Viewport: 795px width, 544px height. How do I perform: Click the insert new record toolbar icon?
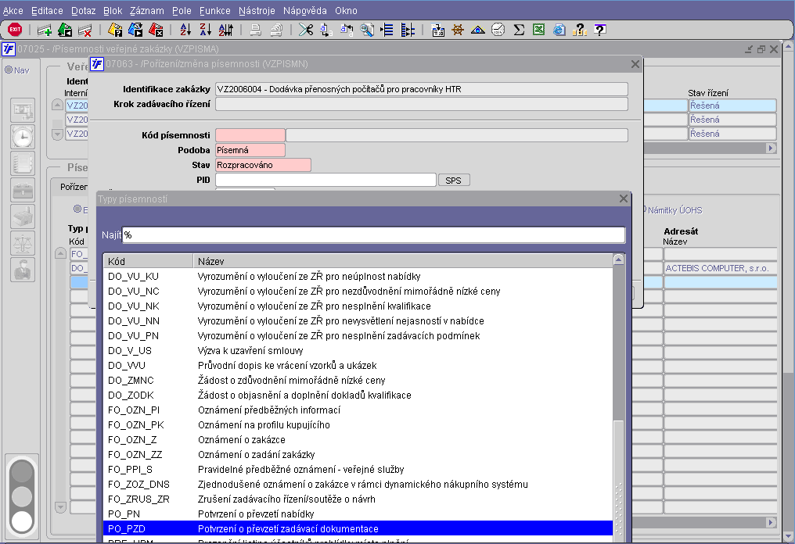tap(45, 30)
